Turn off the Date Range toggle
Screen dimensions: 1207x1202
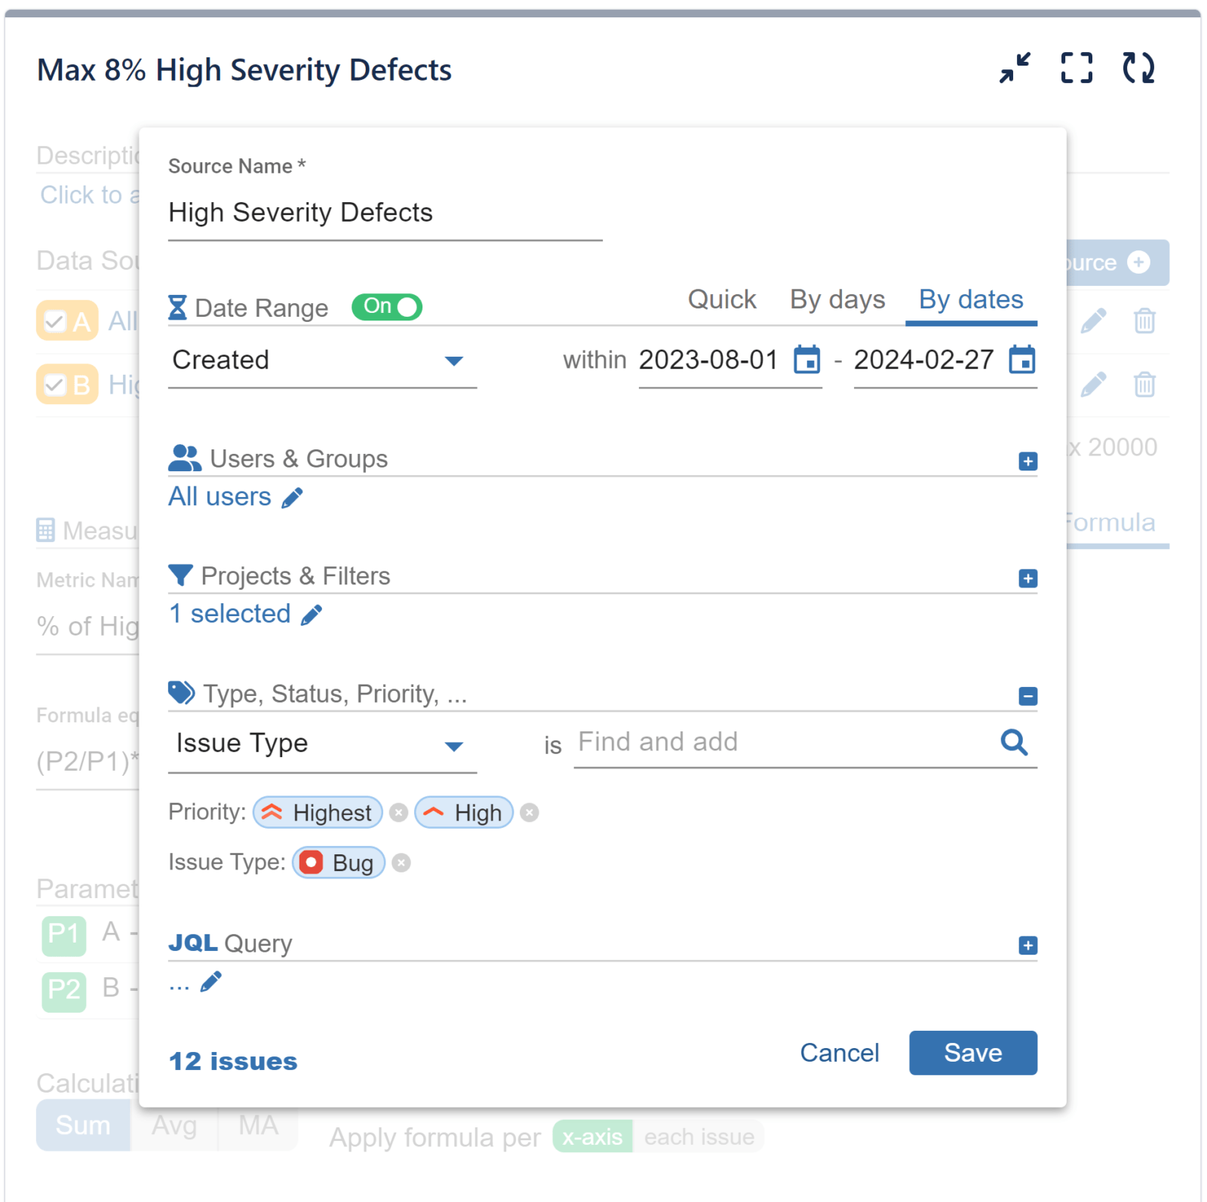coord(386,306)
